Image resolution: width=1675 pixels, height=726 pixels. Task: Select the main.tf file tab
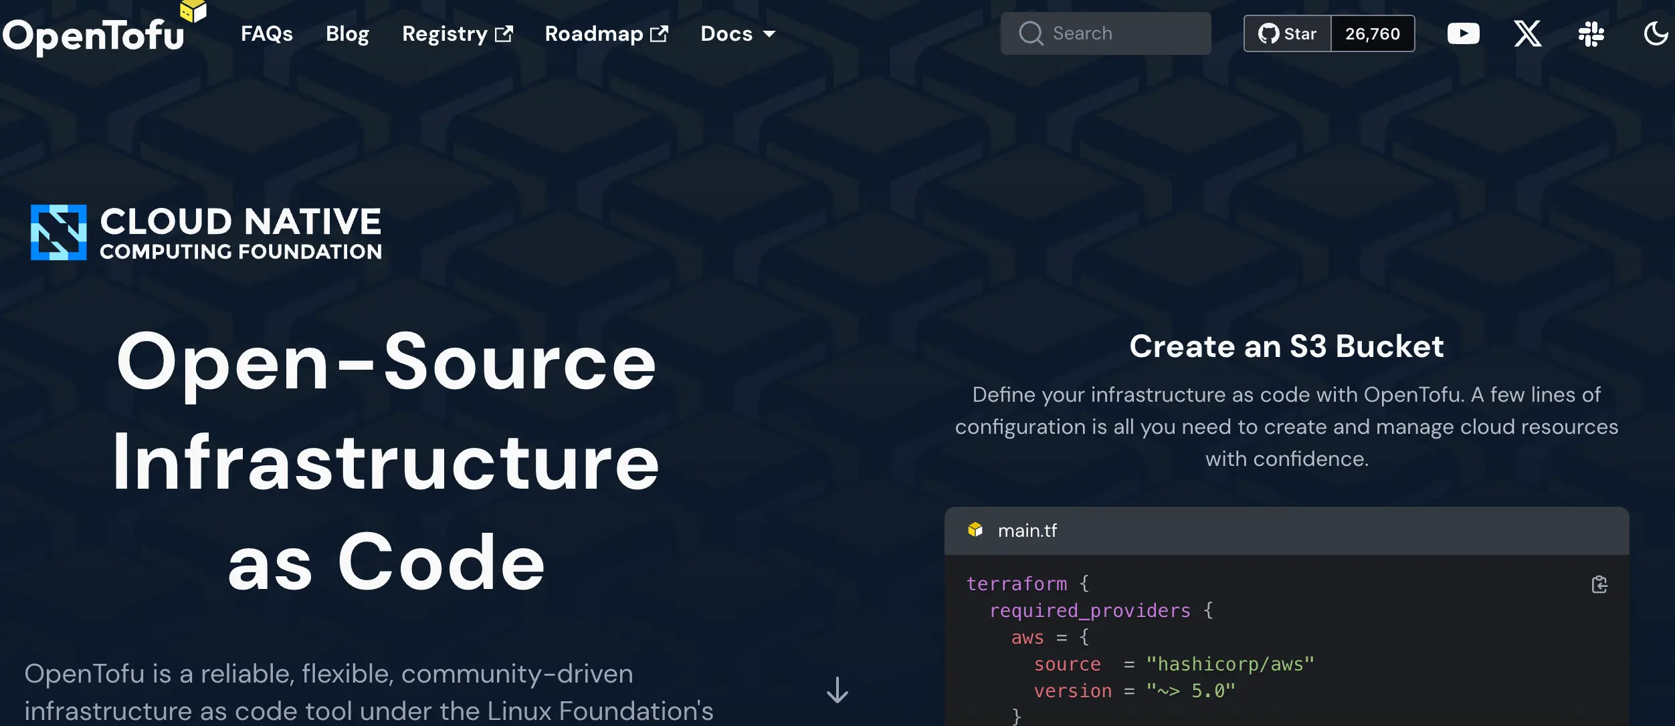tap(1027, 530)
